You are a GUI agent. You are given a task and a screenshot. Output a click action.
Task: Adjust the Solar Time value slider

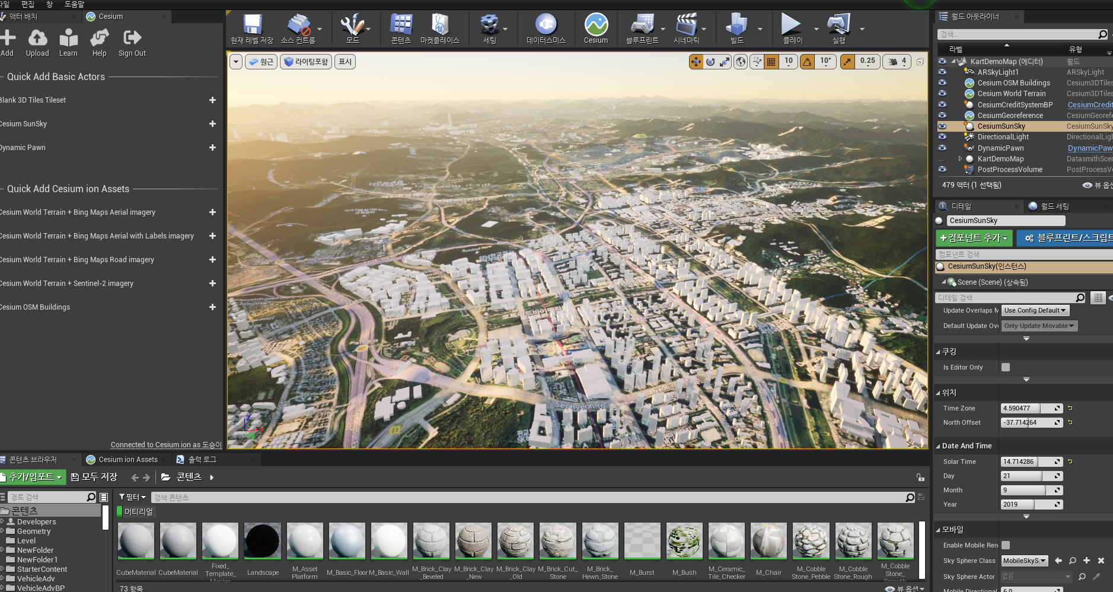click(x=1031, y=461)
